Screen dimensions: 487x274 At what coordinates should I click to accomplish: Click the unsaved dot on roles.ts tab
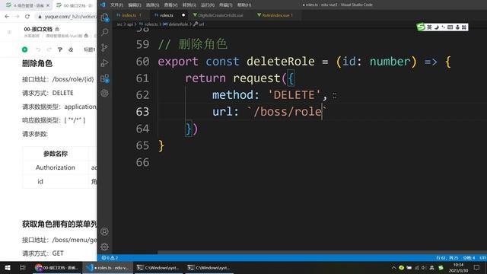(183, 15)
